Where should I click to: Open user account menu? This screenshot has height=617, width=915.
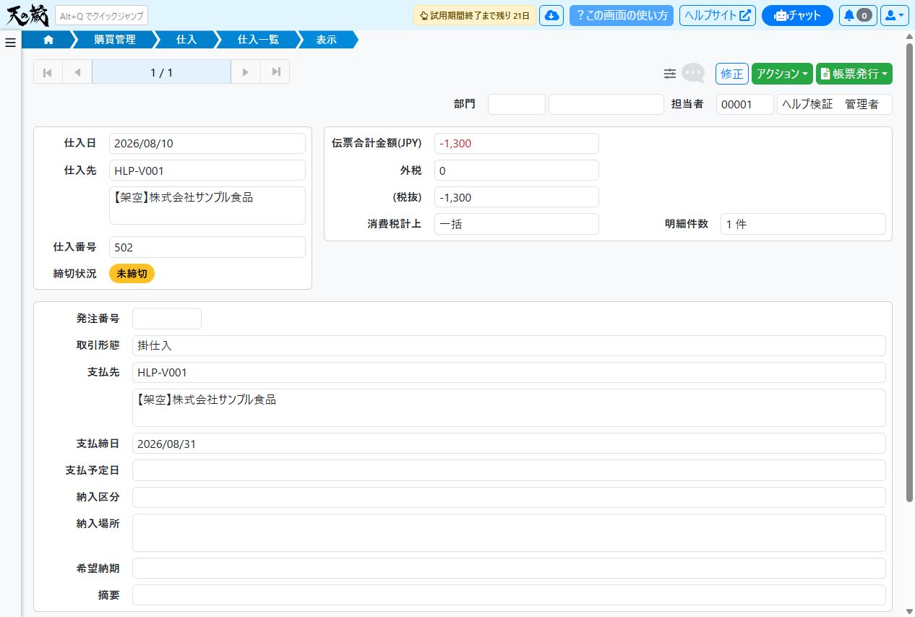pos(894,15)
